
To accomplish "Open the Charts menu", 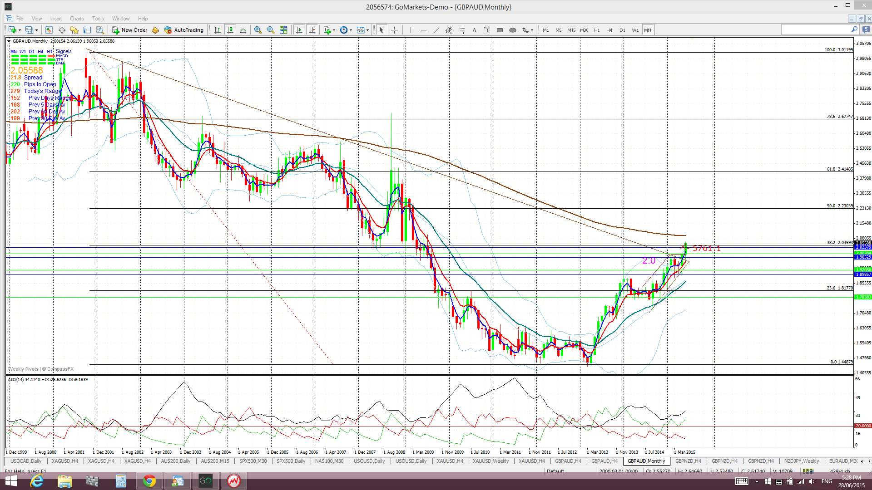I will (76, 19).
